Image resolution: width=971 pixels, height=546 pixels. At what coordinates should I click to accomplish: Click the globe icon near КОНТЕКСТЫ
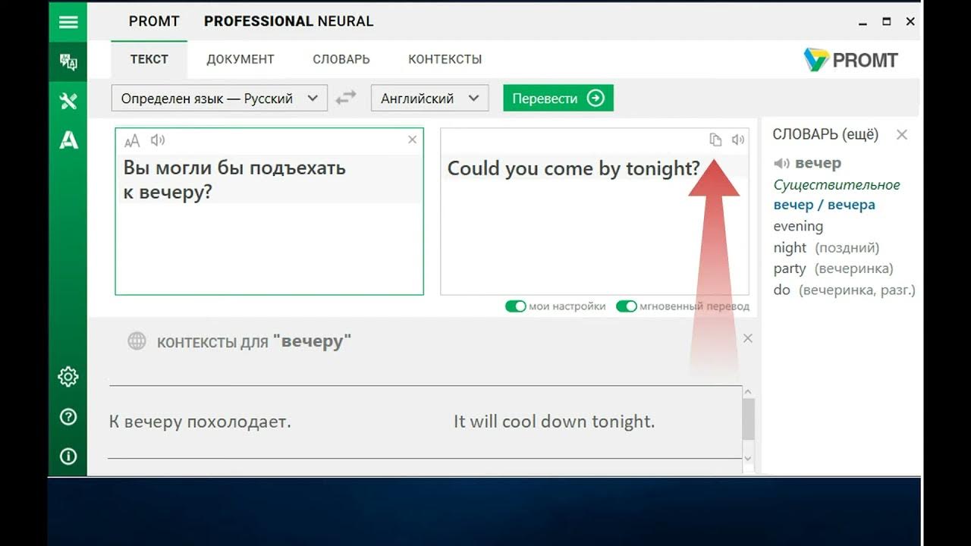[137, 341]
